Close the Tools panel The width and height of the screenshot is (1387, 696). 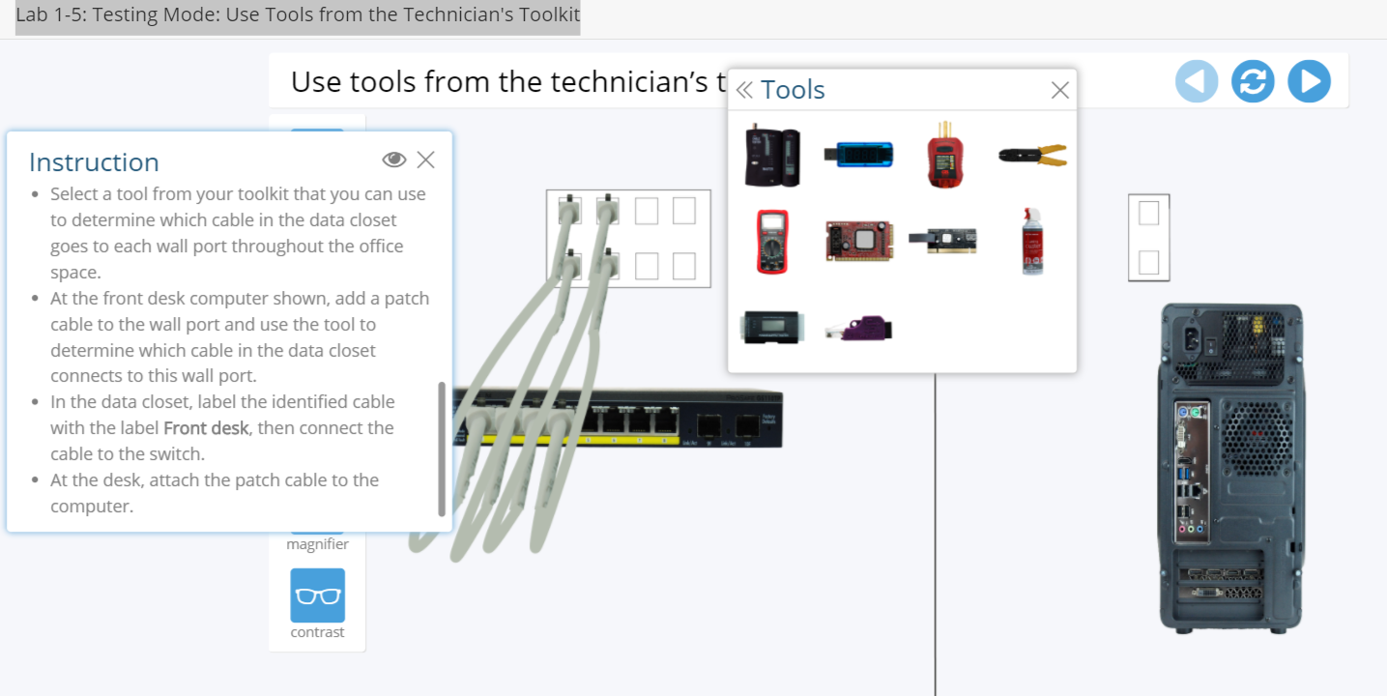pos(1059,90)
